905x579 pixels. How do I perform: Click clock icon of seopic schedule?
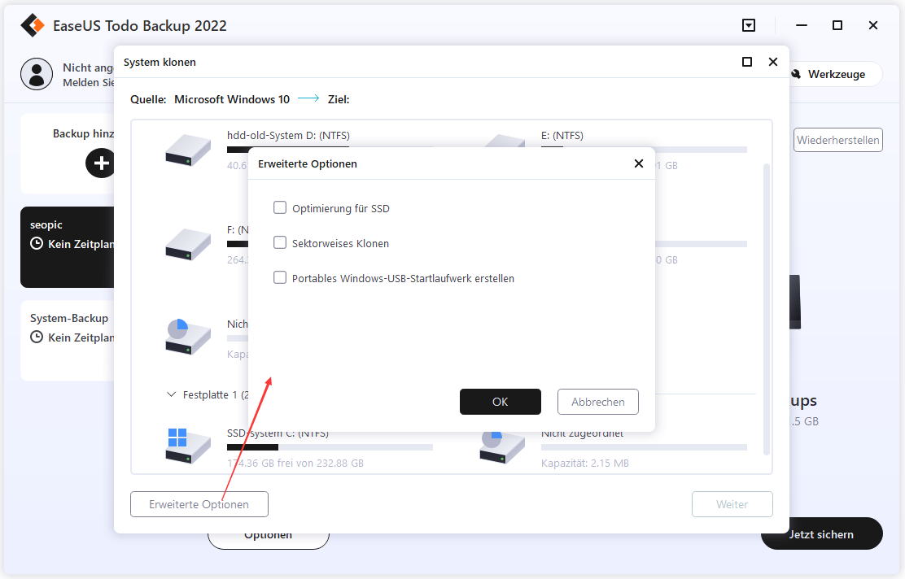[37, 243]
